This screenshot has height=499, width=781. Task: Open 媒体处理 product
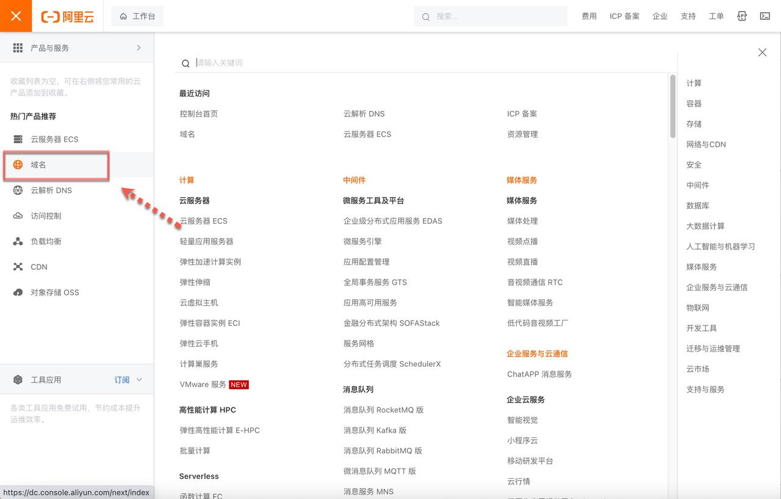coord(522,221)
